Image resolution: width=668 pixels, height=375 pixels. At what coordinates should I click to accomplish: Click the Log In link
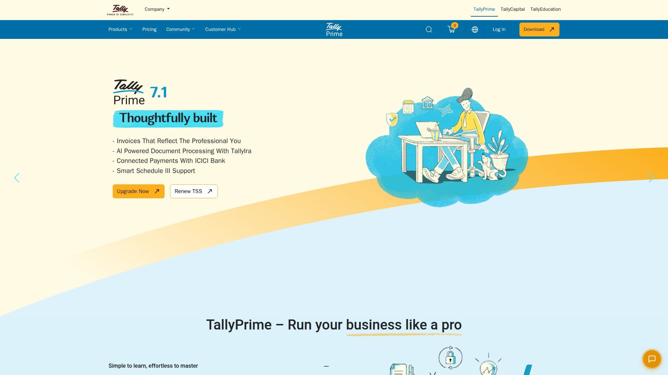[x=499, y=30]
